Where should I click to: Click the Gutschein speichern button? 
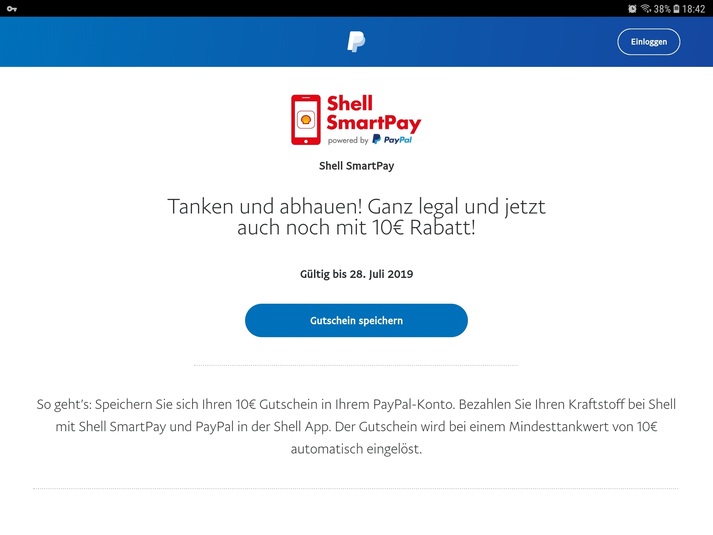pyautogui.click(x=356, y=320)
